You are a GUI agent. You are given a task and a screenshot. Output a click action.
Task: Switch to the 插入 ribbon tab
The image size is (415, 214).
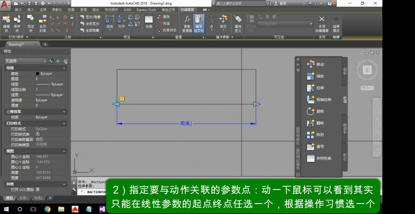tap(31, 10)
